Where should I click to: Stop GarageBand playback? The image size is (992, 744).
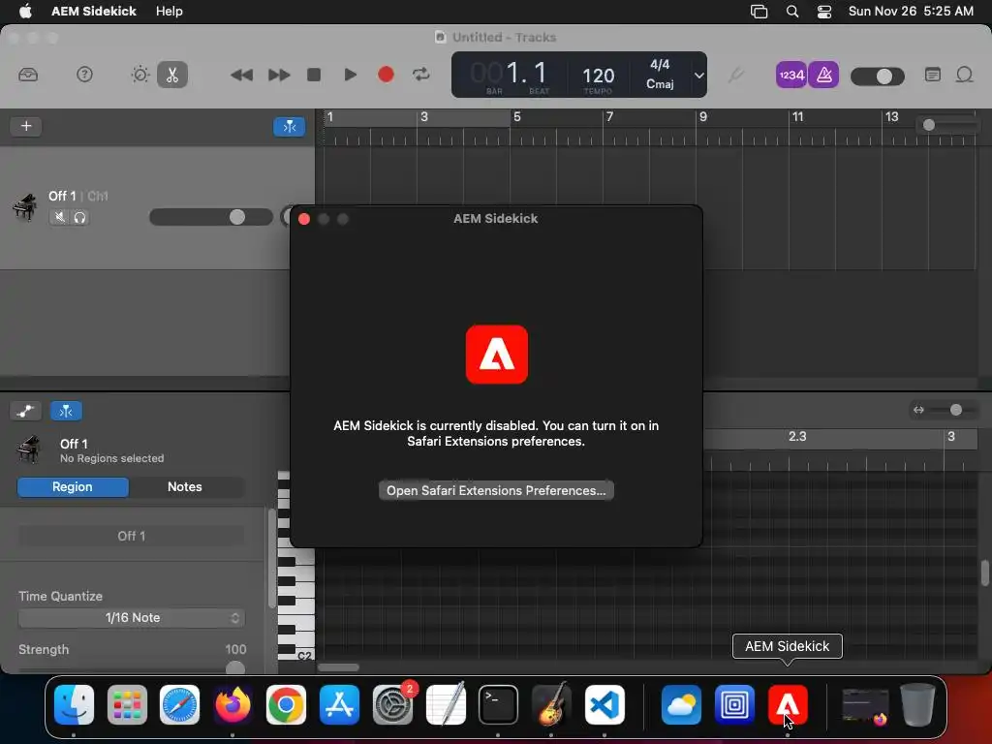coord(314,75)
